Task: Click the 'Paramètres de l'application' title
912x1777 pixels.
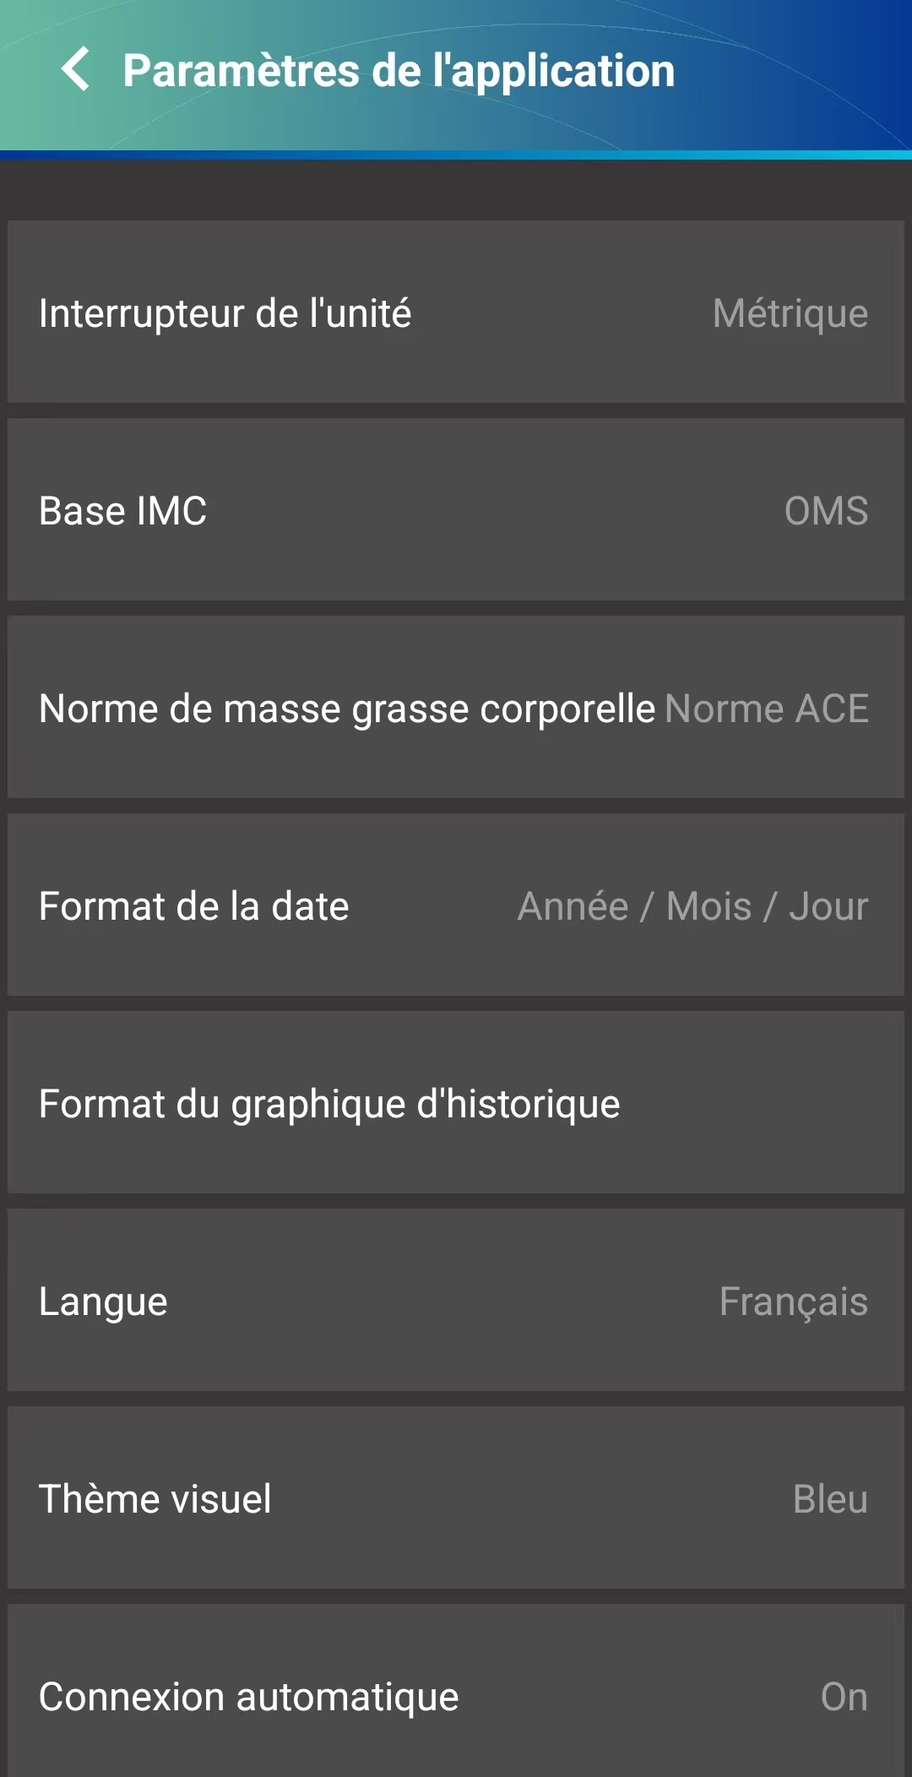Action: click(399, 71)
